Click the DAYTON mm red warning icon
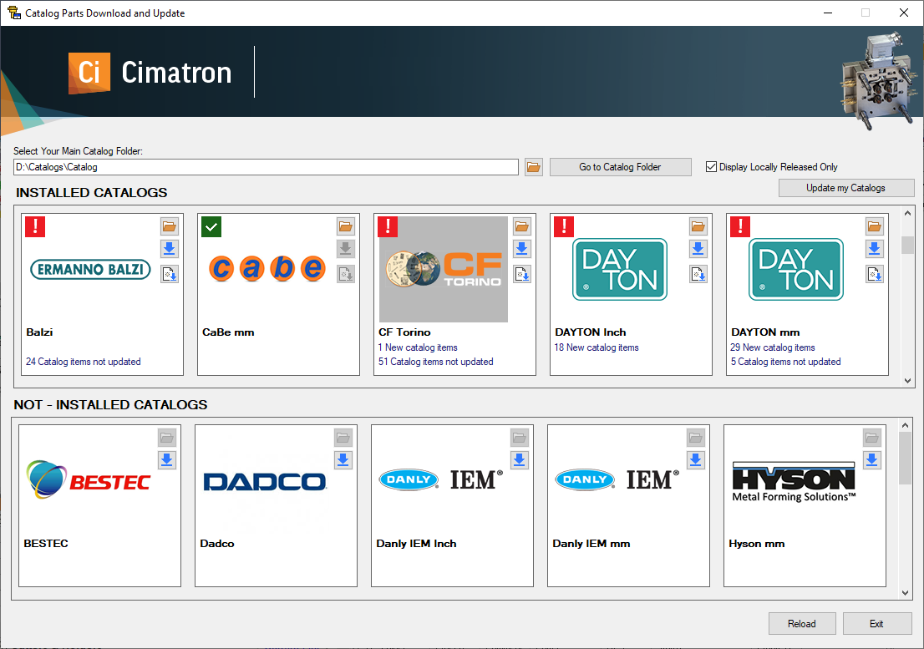The width and height of the screenshot is (924, 649). pyautogui.click(x=740, y=226)
